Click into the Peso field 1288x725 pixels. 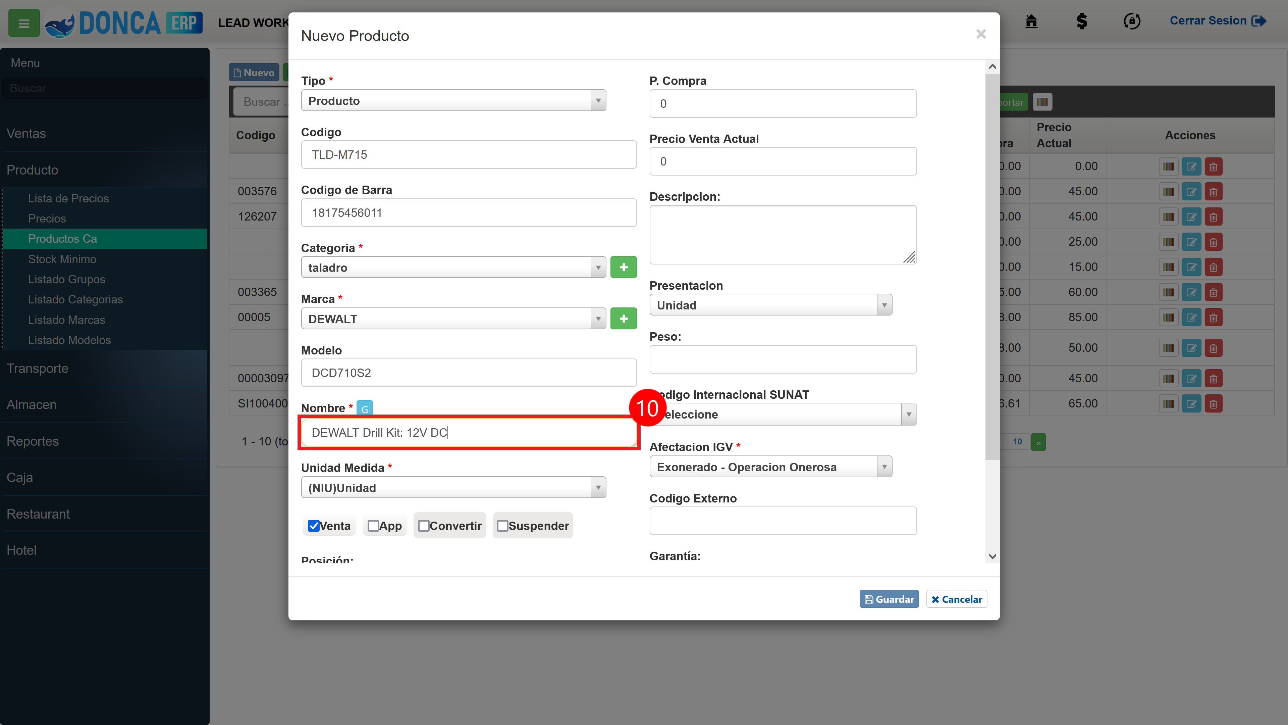pyautogui.click(x=783, y=359)
